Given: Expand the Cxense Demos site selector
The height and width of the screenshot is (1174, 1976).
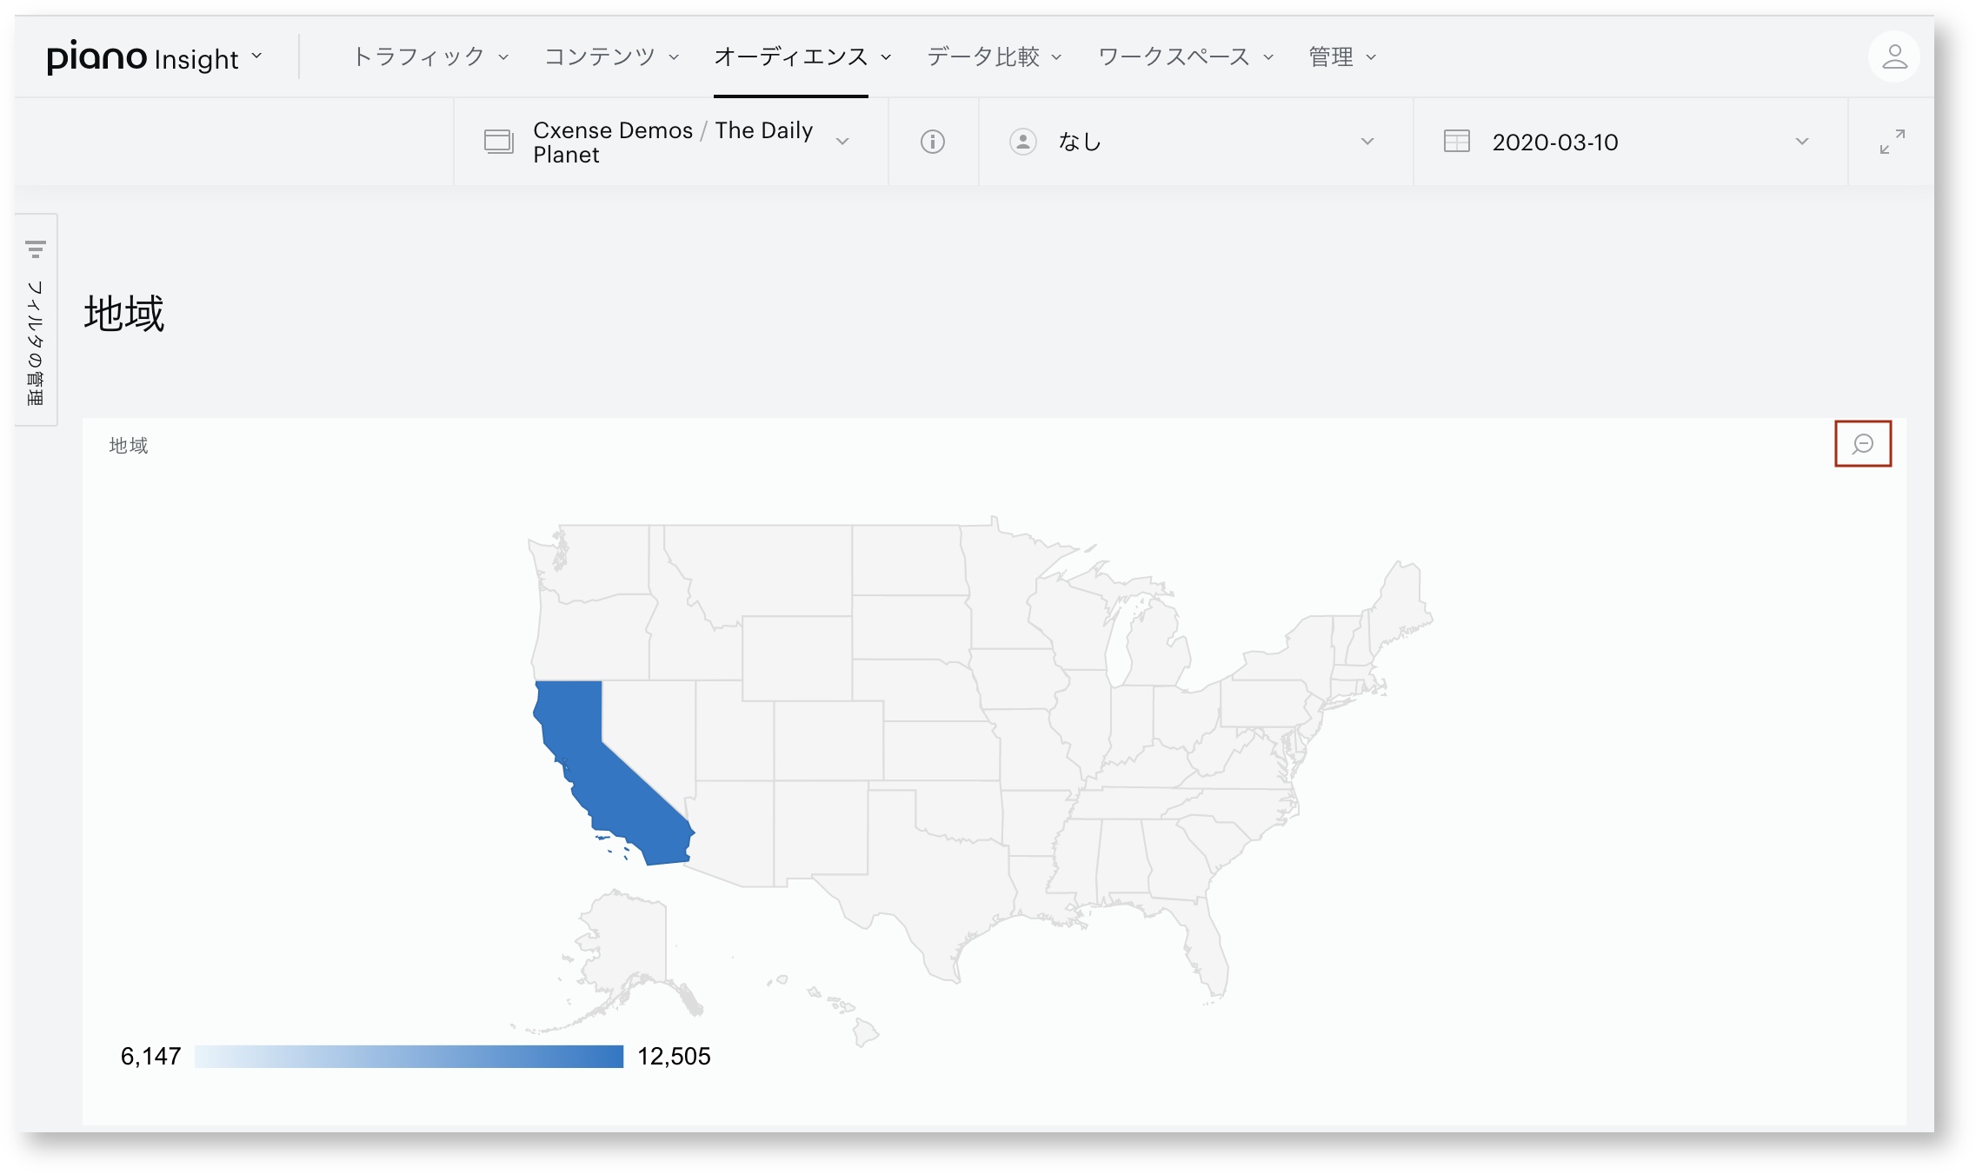Looking at the screenshot, I should pos(670,142).
